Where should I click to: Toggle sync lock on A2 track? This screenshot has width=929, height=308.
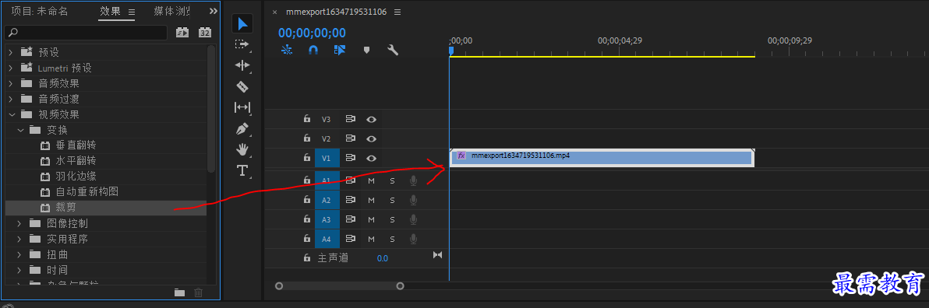(350, 200)
